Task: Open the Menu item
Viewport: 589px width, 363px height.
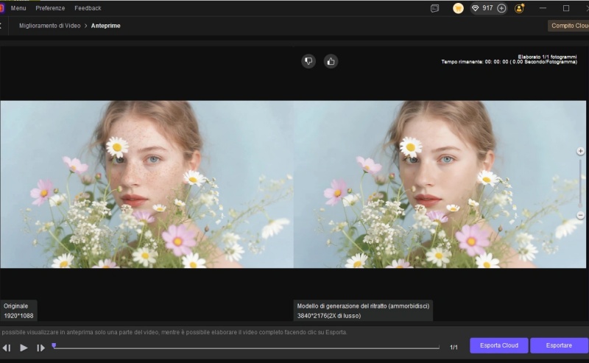Action: click(x=18, y=8)
